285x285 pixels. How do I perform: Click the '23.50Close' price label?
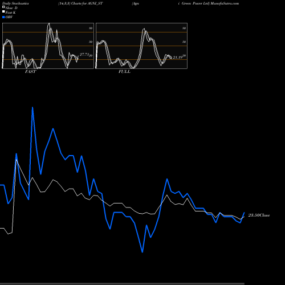tap(259, 215)
